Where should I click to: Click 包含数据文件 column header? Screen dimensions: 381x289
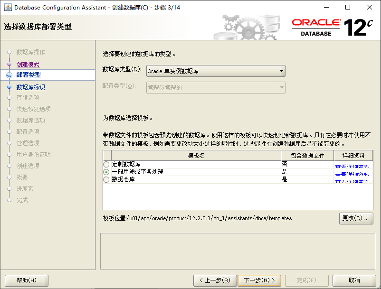(x=307, y=156)
